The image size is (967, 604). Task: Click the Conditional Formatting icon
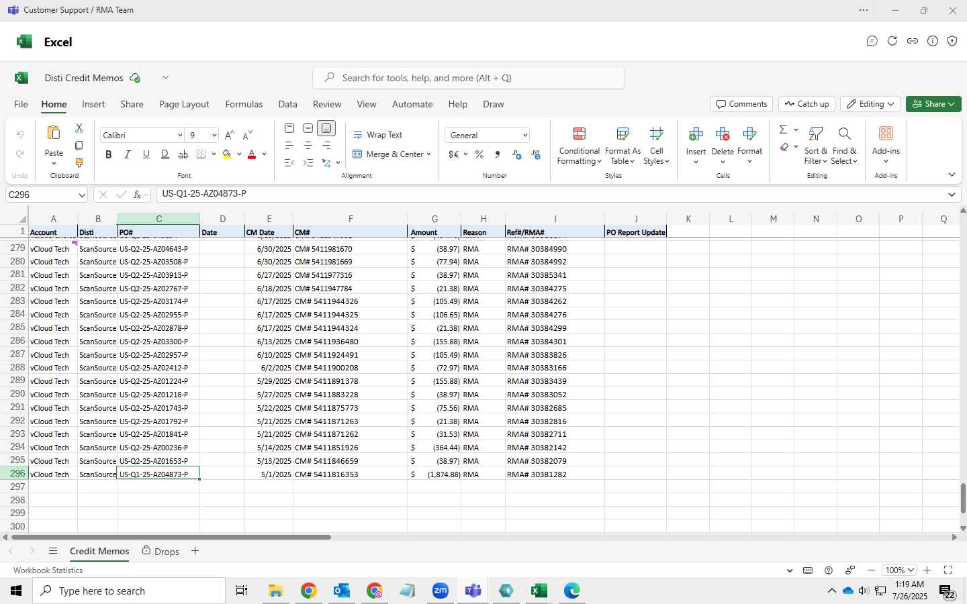tap(579, 134)
